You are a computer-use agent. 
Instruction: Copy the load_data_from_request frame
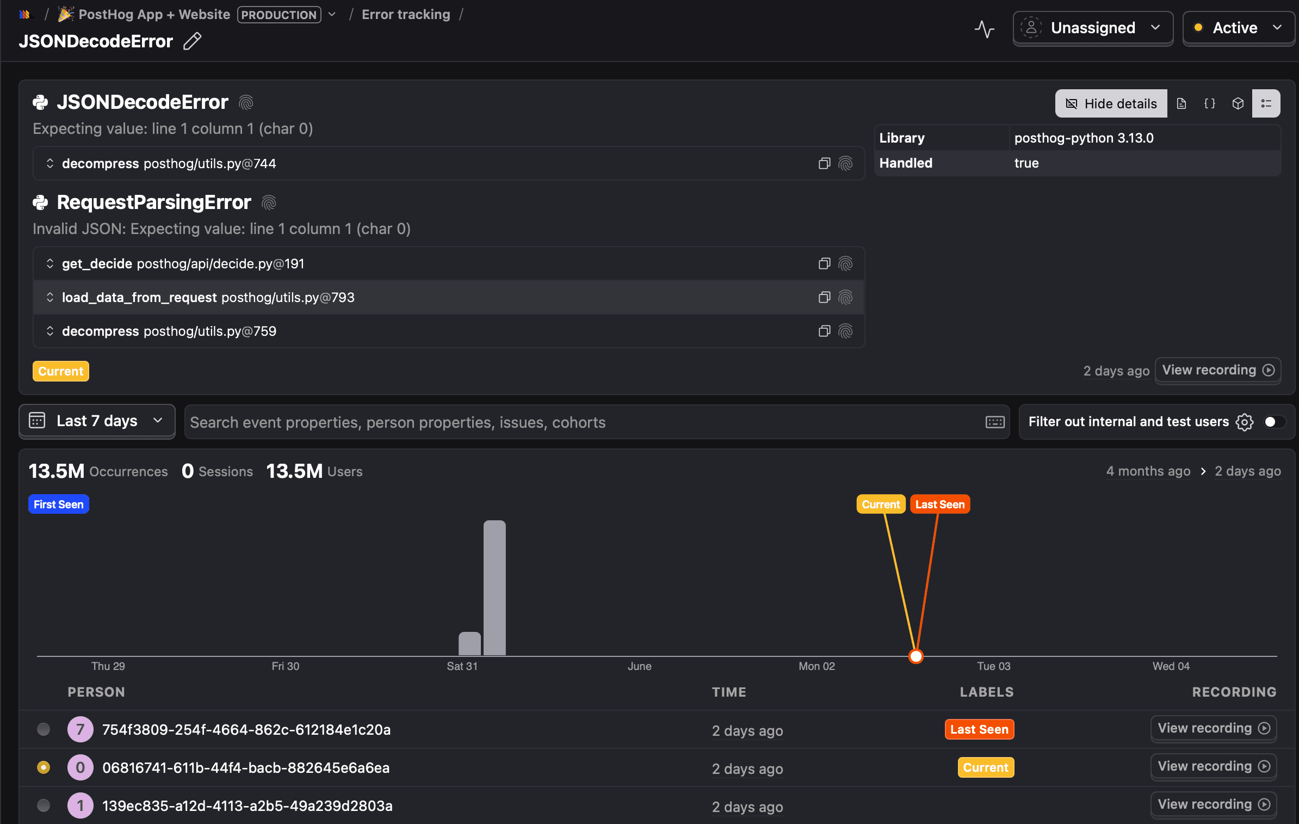tap(824, 297)
